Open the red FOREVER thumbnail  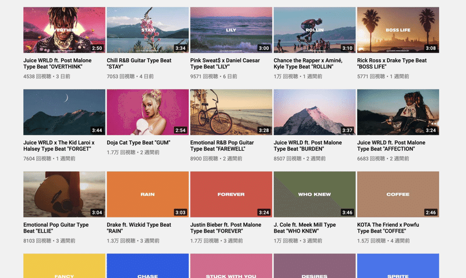click(x=231, y=194)
